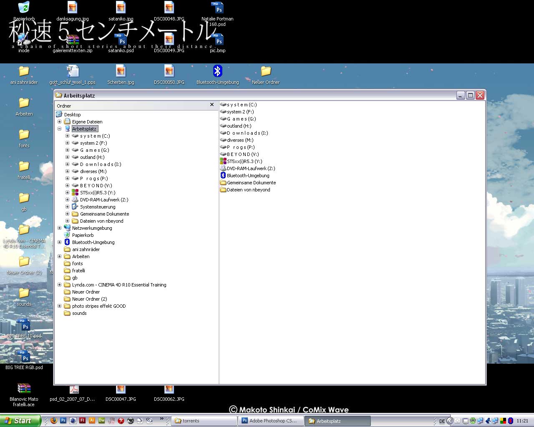
Task: Launch Flash from the quick launch bar
Action: pyautogui.click(x=82, y=421)
